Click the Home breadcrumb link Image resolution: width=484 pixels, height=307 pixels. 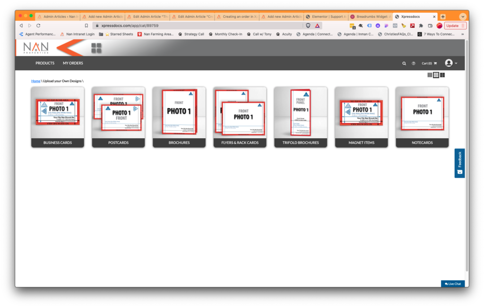36,81
